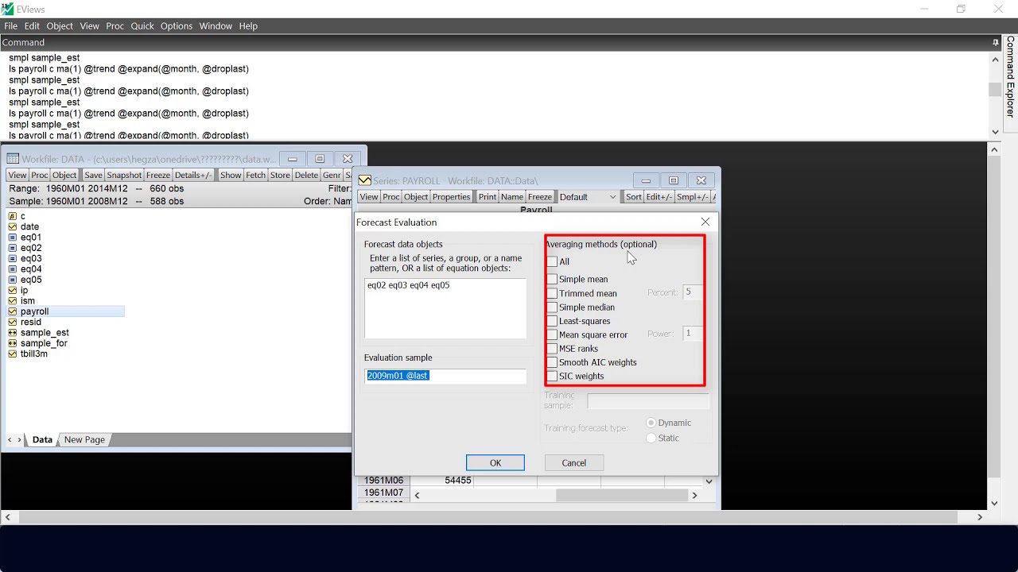Select the eq02 equation icon
The width and height of the screenshot is (1018, 572).
click(x=13, y=248)
